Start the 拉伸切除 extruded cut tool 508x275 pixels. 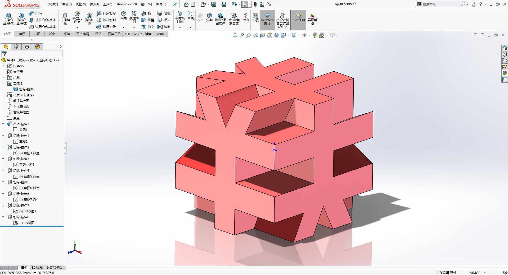coord(65,19)
